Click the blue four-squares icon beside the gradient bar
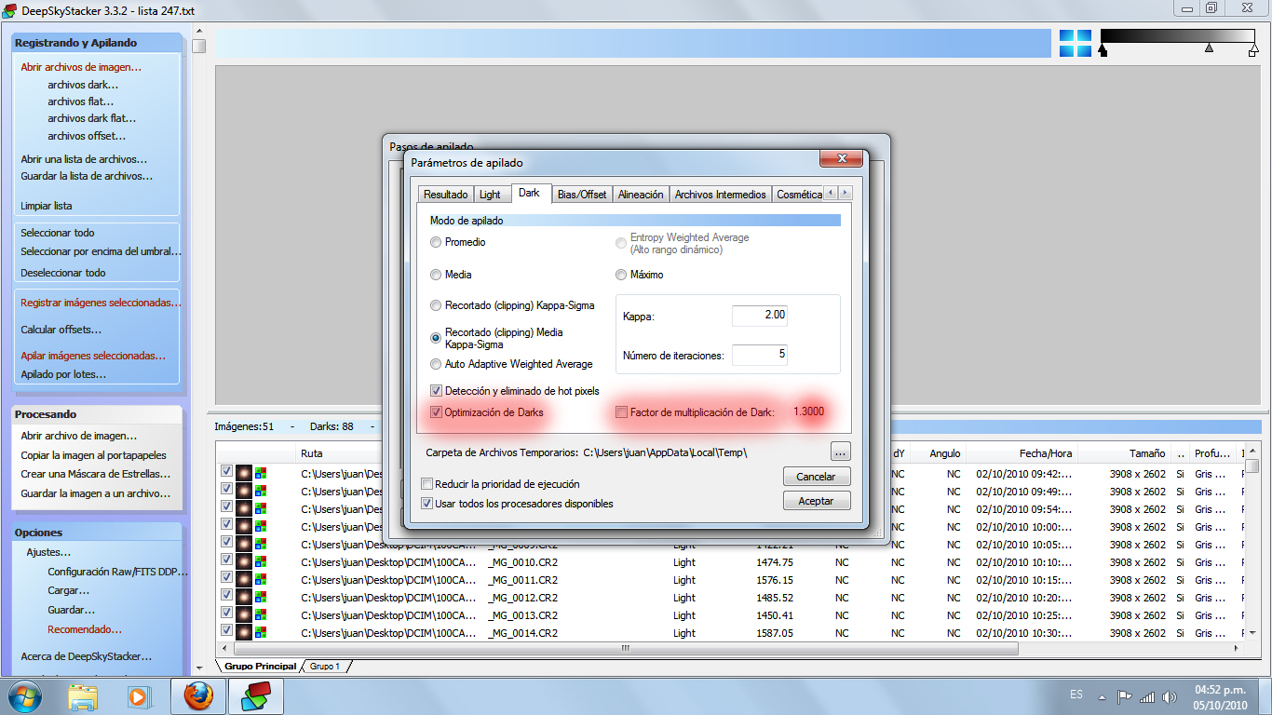 (x=1075, y=43)
